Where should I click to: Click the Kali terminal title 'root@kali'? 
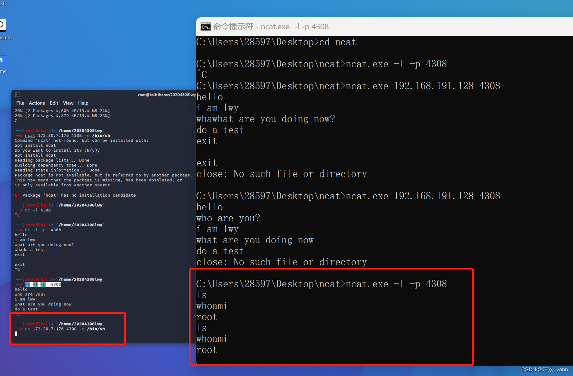coord(167,95)
